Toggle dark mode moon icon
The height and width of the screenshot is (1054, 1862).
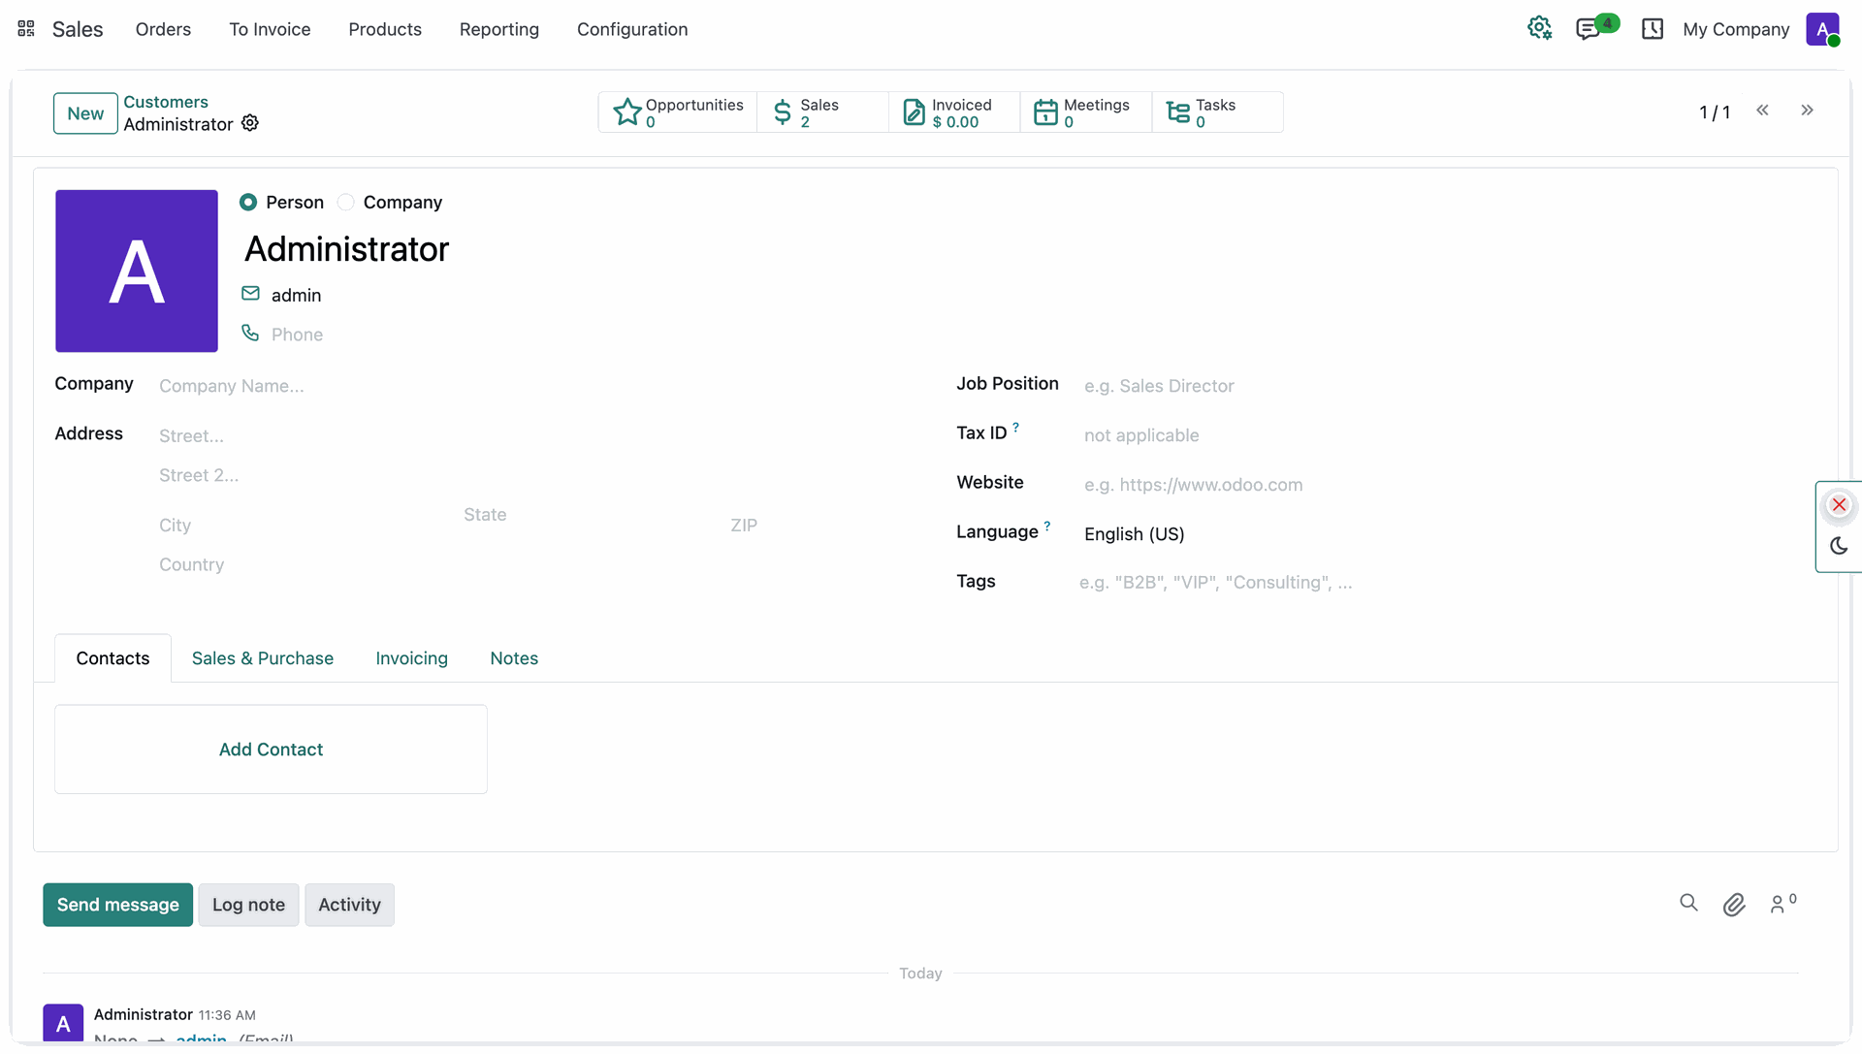pyautogui.click(x=1839, y=546)
